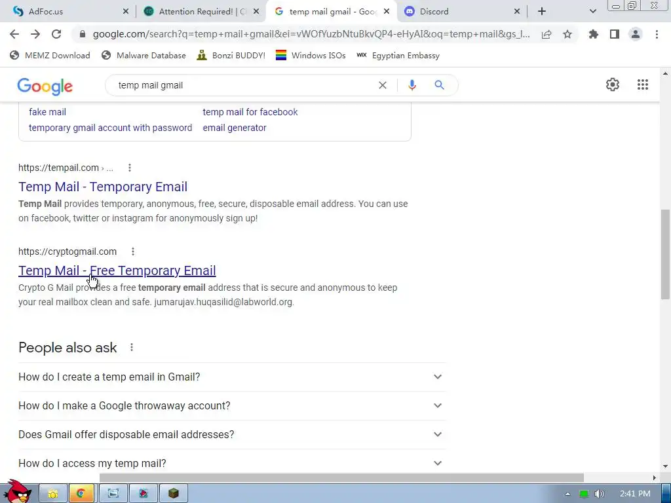The width and height of the screenshot is (671, 503).
Task: Open Temp Mail - Temporary Email result
Action: point(103,187)
